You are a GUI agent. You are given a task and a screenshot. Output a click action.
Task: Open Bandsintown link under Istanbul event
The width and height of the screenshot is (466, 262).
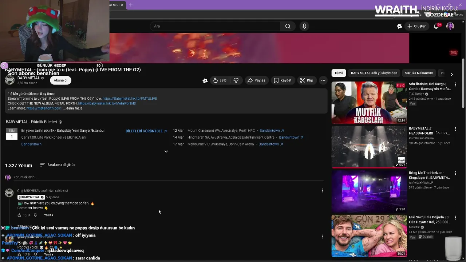click(x=31, y=144)
